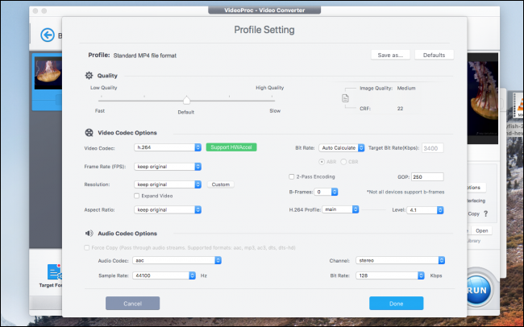Viewport: 524px width, 327px height.
Task: Toggle the Force Copy audio checkbox
Action: (87, 247)
